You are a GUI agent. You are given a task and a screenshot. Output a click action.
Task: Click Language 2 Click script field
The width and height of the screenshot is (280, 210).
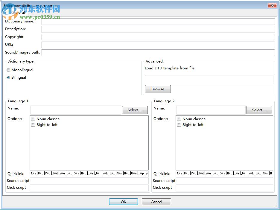[225, 188]
